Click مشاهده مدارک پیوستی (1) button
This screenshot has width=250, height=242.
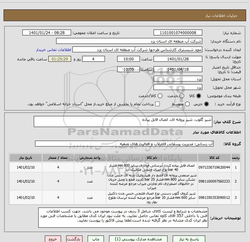click(138, 239)
